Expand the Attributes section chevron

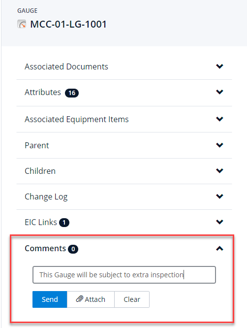219,92
